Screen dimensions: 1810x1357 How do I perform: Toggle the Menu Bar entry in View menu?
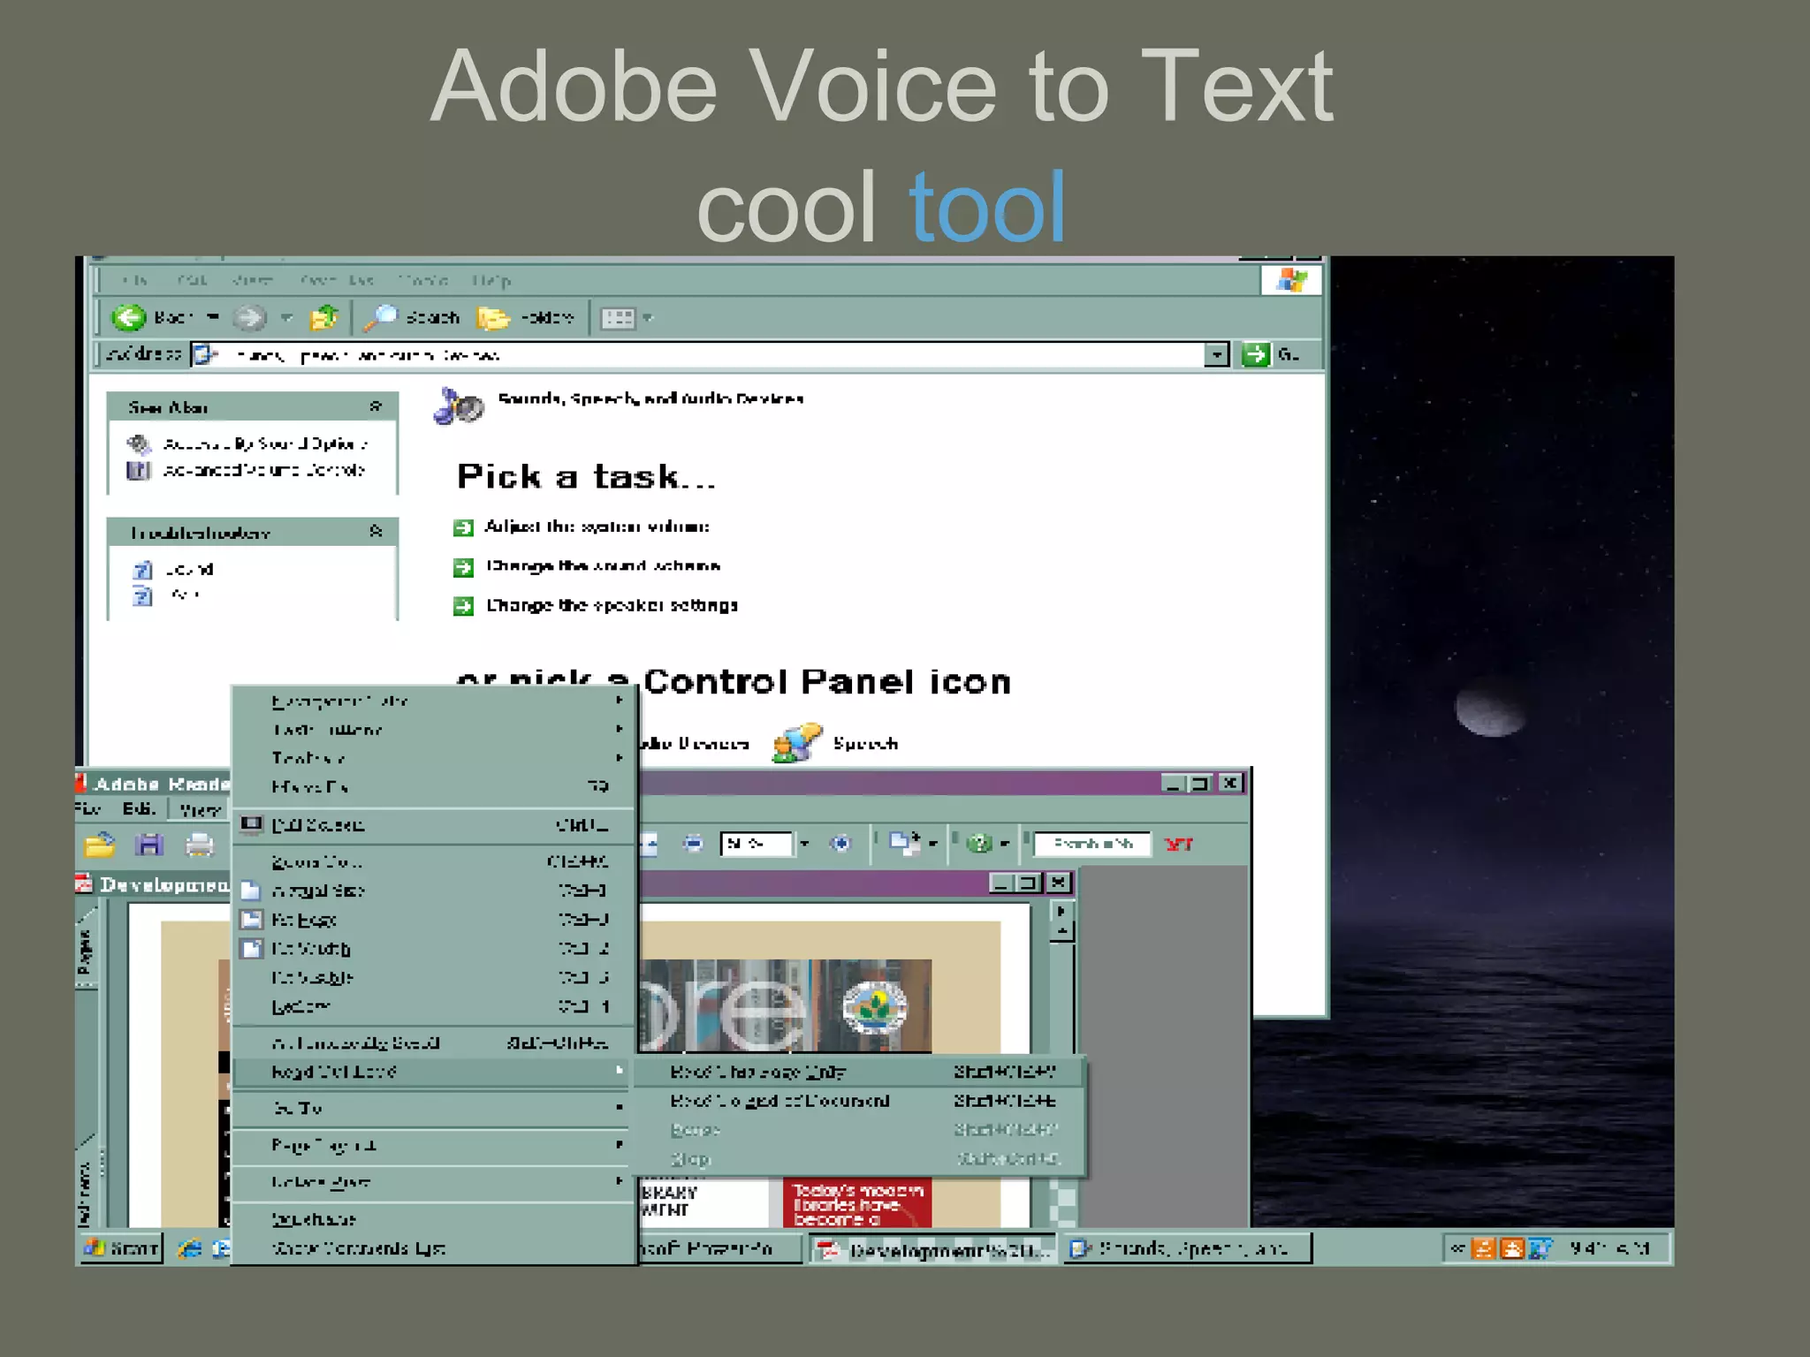point(433,786)
